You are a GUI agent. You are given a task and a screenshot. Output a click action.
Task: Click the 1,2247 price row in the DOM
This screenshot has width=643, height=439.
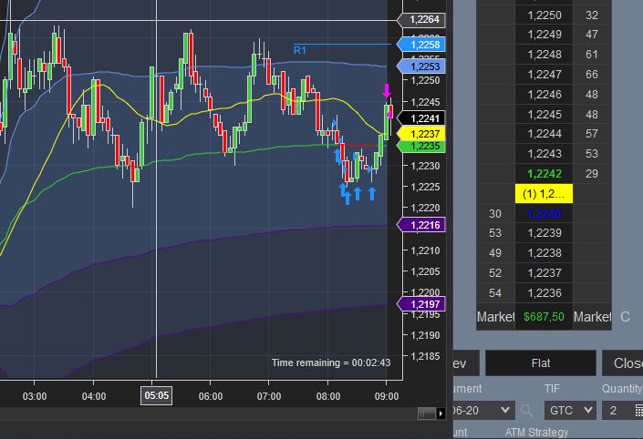(544, 74)
